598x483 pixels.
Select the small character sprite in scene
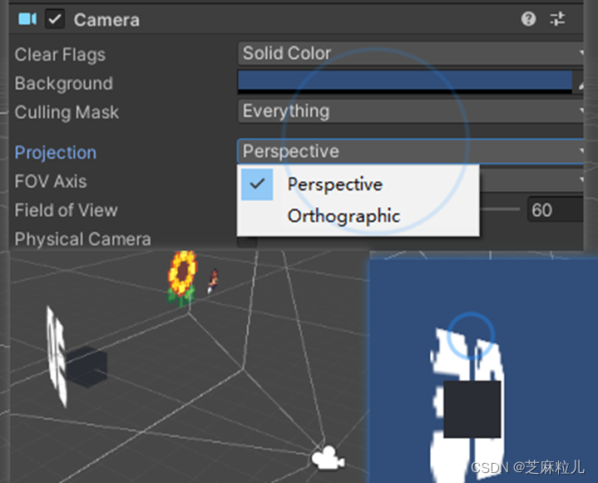point(213,280)
